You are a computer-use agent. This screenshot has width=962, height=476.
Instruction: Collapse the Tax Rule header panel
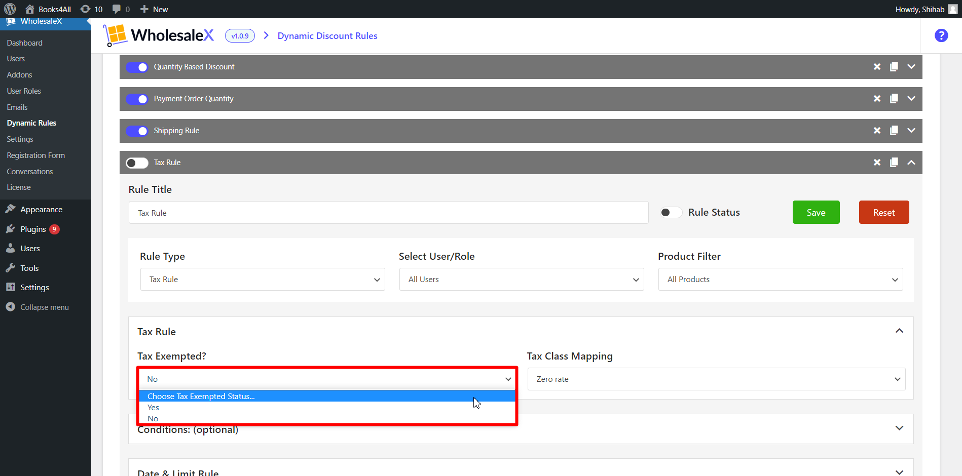(x=911, y=163)
